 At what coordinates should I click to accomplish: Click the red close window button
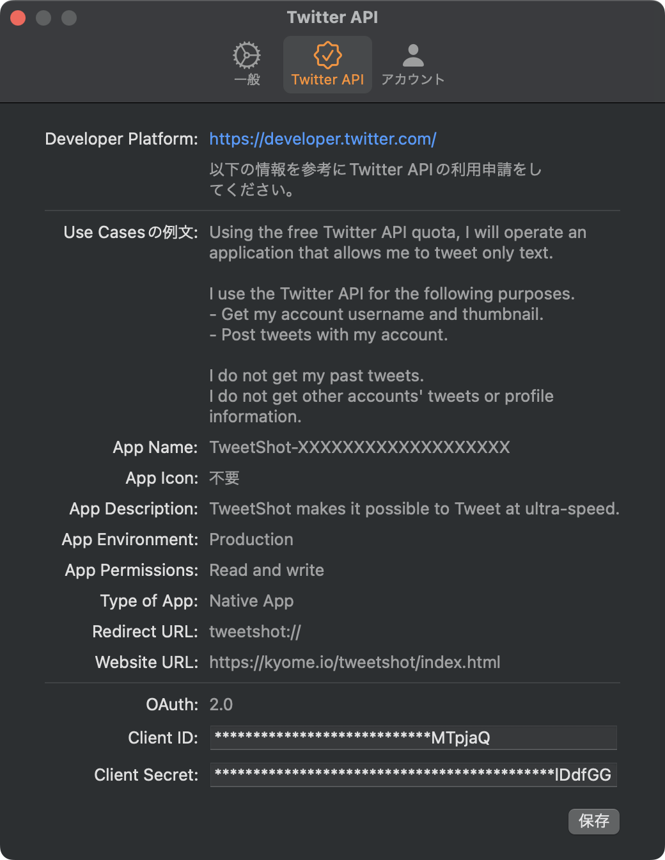18,18
